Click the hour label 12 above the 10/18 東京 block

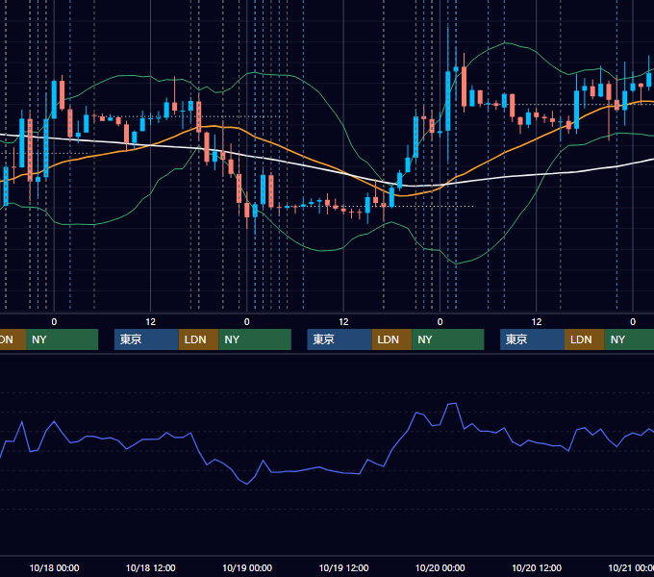pos(151,322)
